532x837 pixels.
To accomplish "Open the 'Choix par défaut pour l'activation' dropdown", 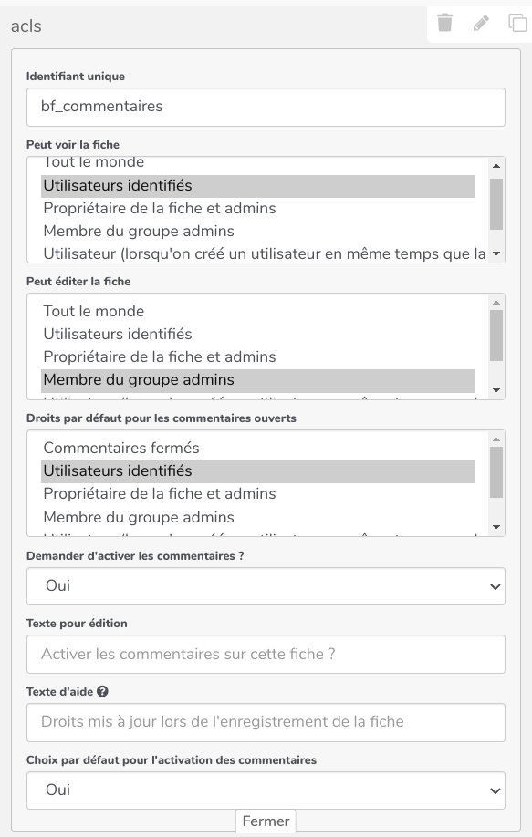I will (x=265, y=790).
